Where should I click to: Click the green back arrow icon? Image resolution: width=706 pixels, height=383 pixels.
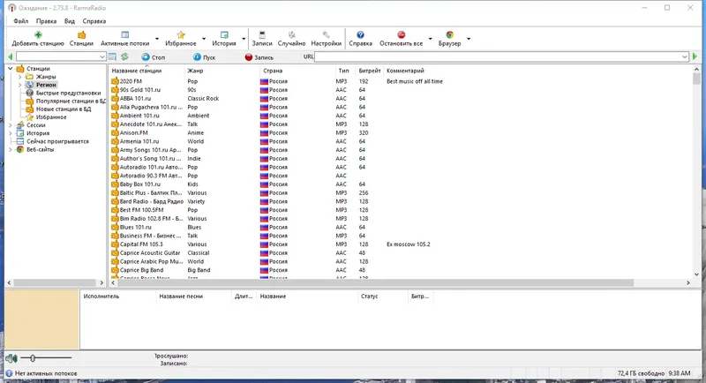(10, 56)
